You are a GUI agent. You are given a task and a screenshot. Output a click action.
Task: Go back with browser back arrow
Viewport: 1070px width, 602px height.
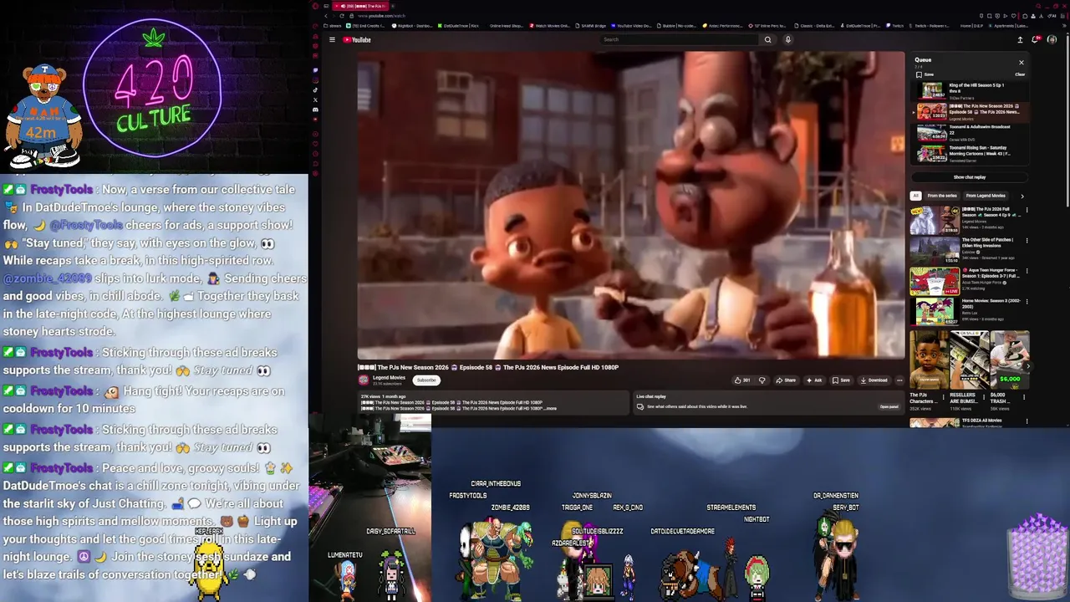[326, 16]
